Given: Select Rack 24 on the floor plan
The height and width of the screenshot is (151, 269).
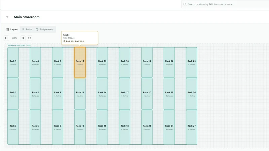Looking at the screenshot, I should click(169, 127).
